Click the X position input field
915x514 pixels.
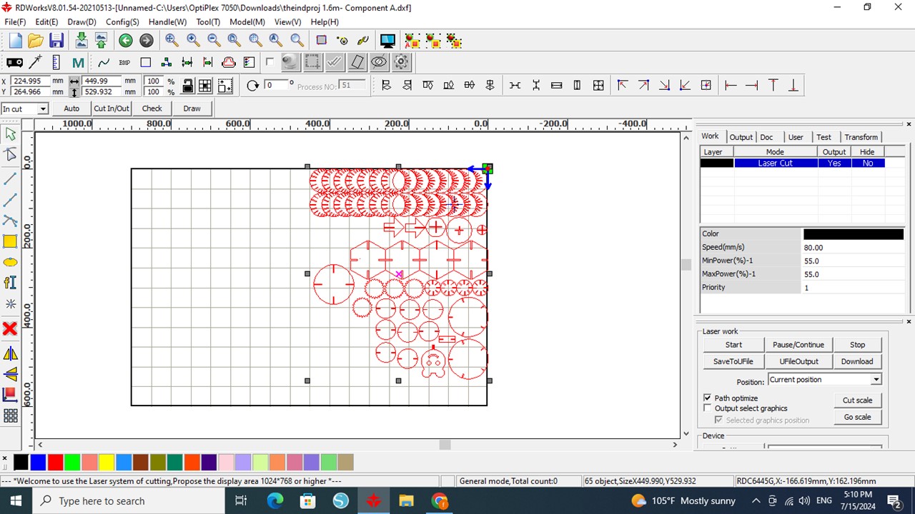click(x=30, y=81)
